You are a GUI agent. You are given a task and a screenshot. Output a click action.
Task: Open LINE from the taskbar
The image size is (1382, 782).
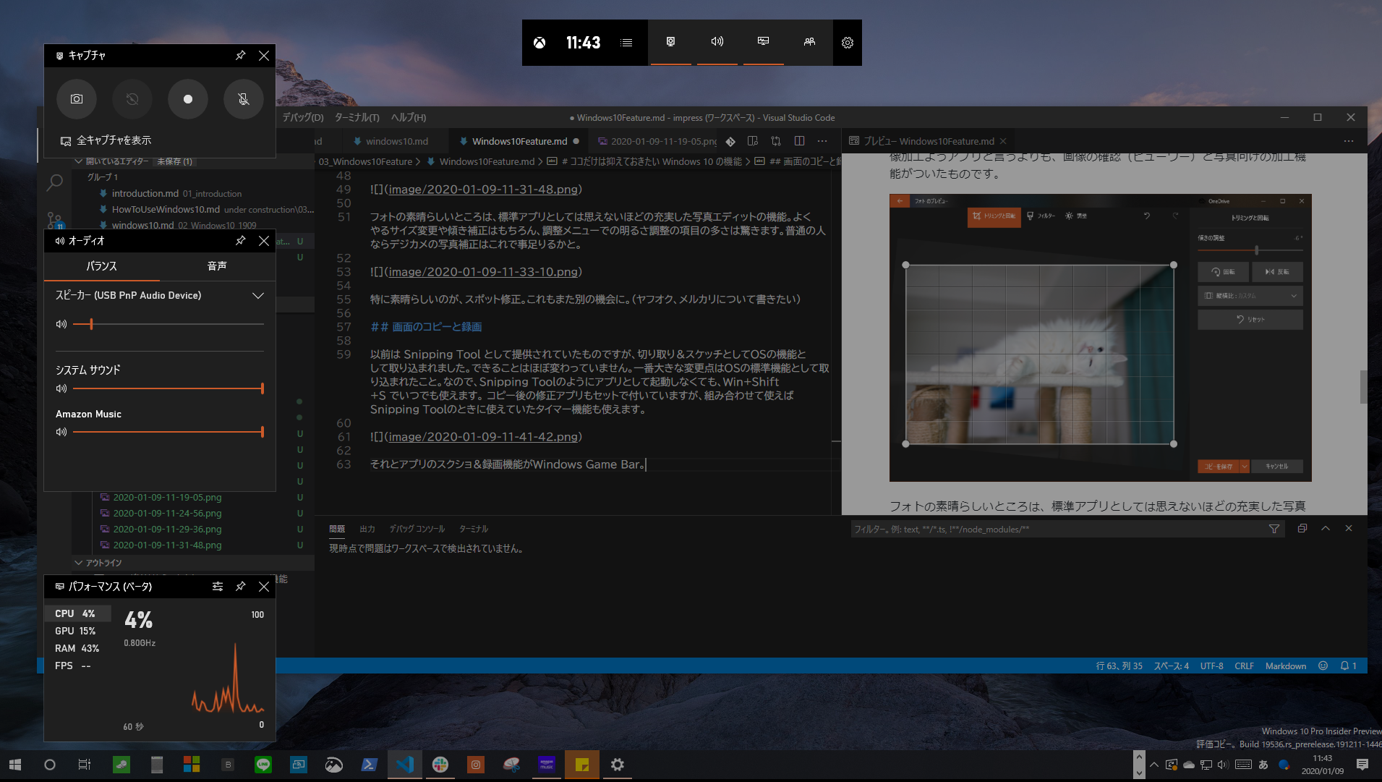point(263,765)
